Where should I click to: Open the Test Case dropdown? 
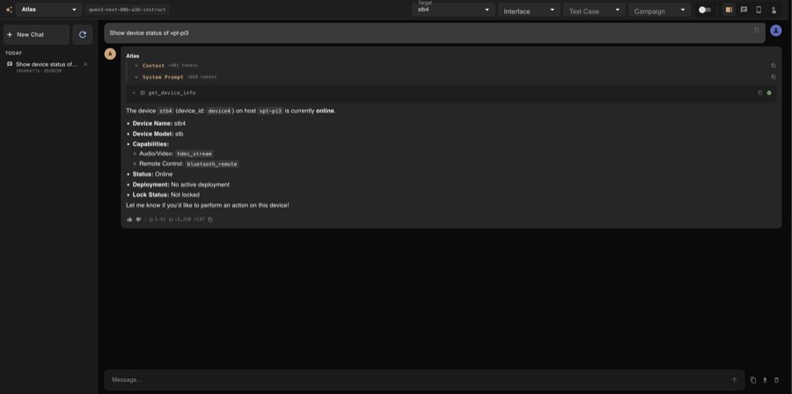pos(594,10)
